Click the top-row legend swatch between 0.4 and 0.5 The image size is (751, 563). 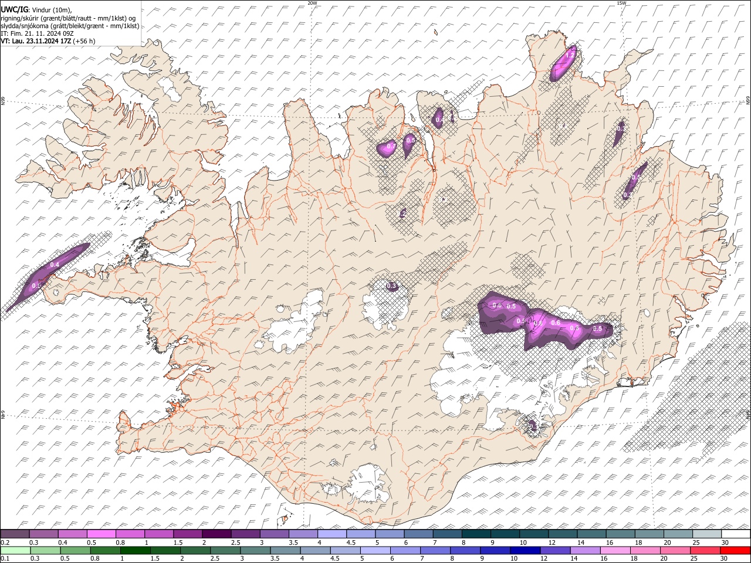[x=73, y=534]
